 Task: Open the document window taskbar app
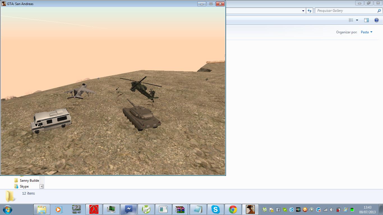tap(163, 209)
